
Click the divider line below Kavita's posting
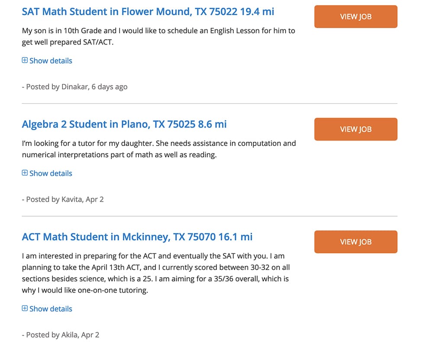pos(209,216)
